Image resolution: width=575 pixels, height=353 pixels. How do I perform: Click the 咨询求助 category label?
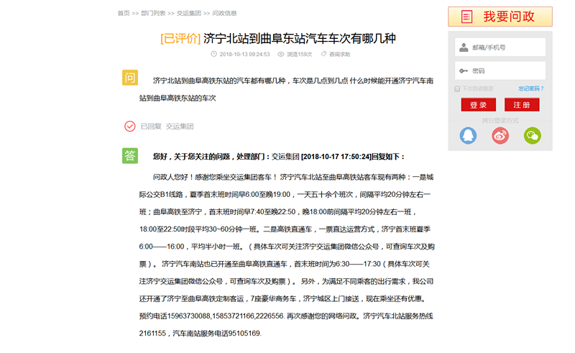339,55
